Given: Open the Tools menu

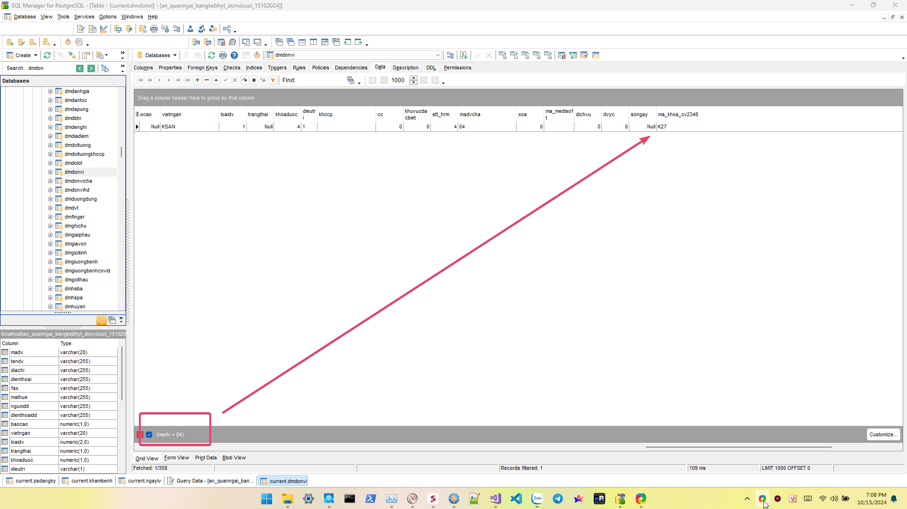Looking at the screenshot, I should (x=63, y=17).
